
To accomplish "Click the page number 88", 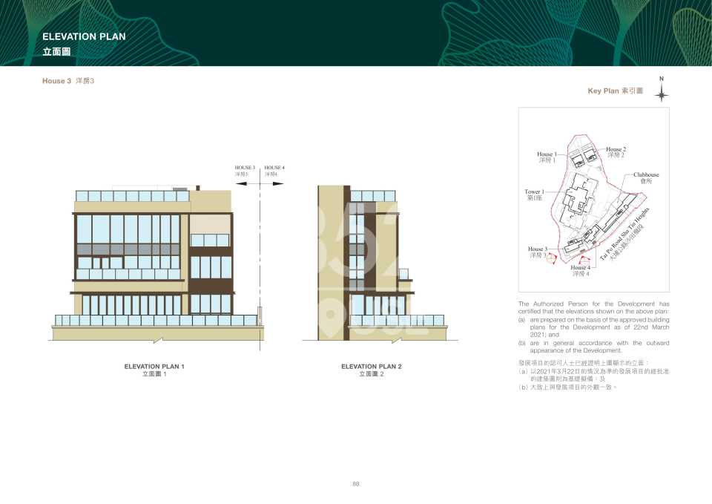I will coord(356,484).
